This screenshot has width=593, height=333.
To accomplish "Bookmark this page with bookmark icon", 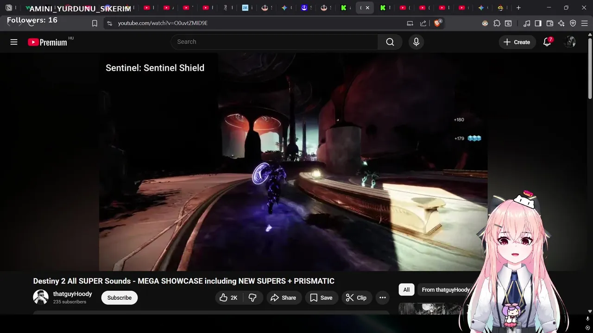I will tap(95, 23).
